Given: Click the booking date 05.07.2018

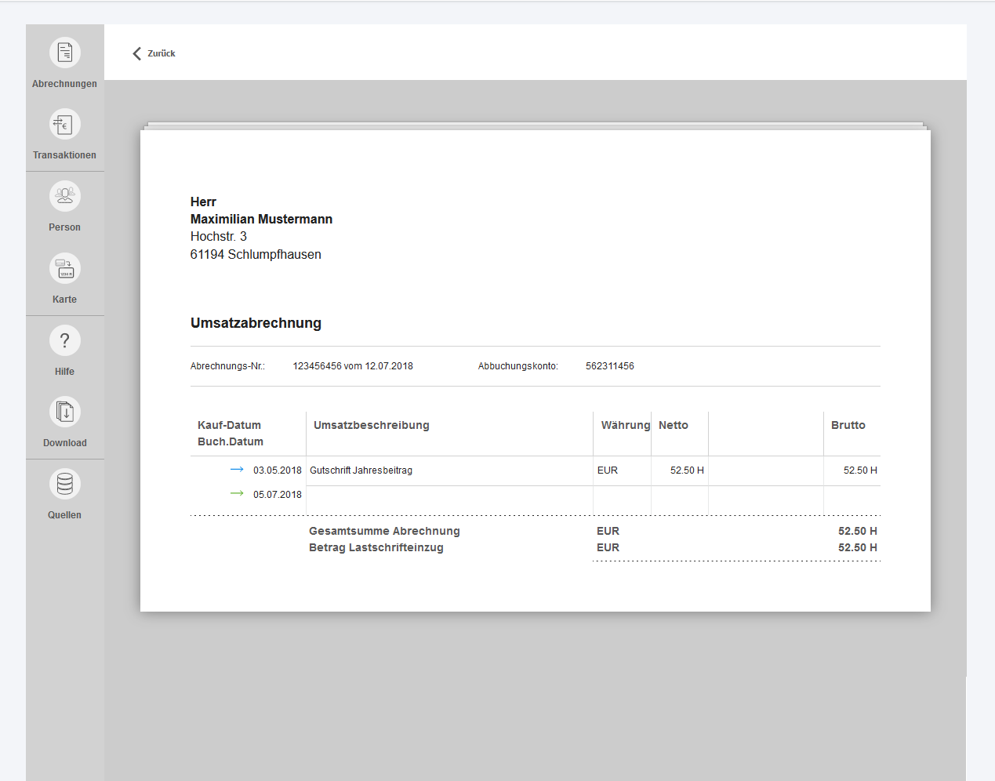Looking at the screenshot, I should (278, 495).
